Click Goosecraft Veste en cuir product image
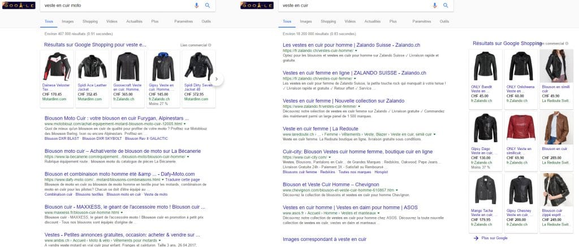The width and height of the screenshot is (579, 247). tap(128, 66)
